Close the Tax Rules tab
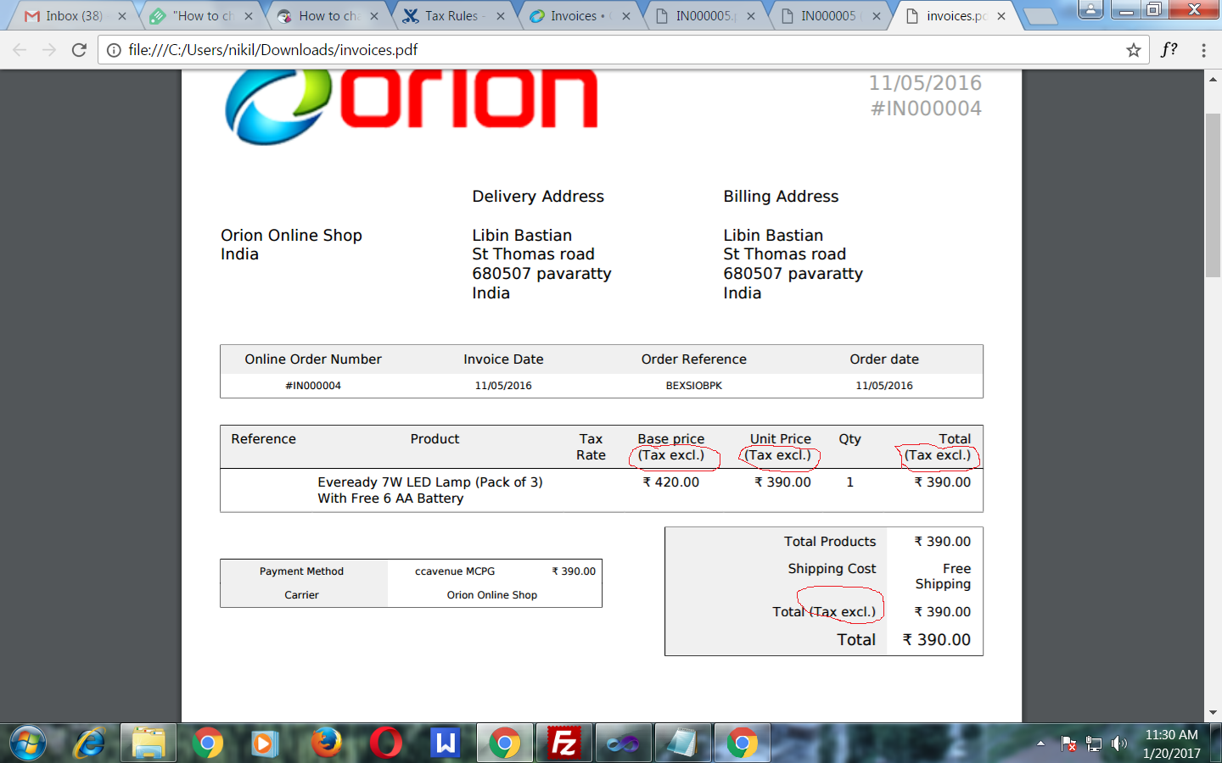 point(501,16)
